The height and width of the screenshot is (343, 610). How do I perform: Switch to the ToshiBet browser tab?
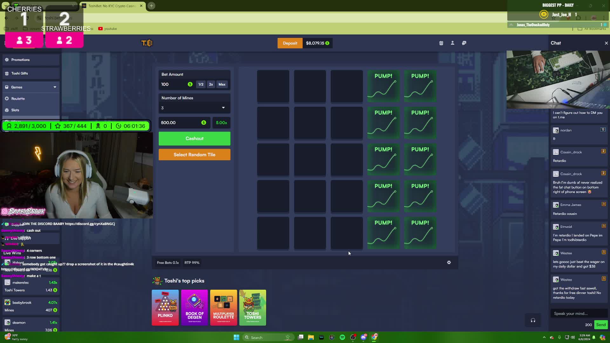point(113,6)
